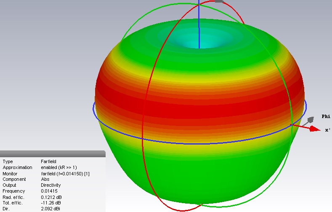Click the blue vertical axis line

[x=199, y=24]
